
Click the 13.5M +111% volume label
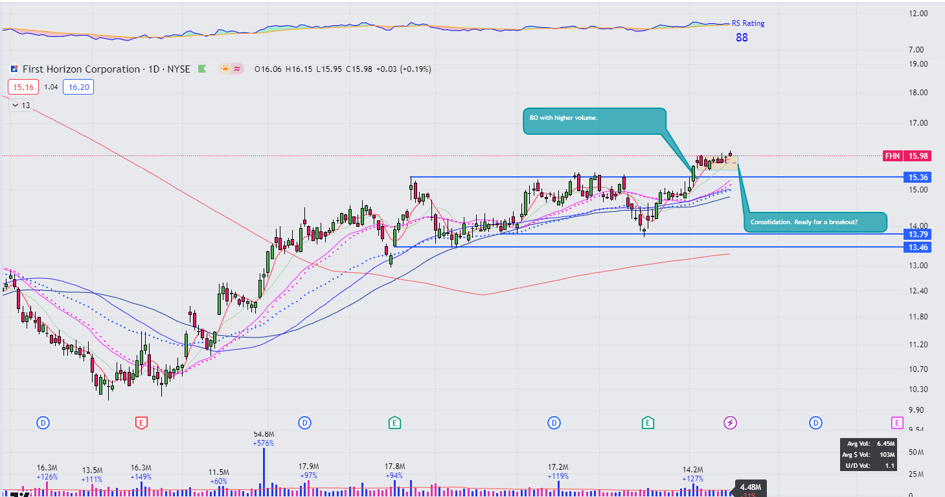93,475
